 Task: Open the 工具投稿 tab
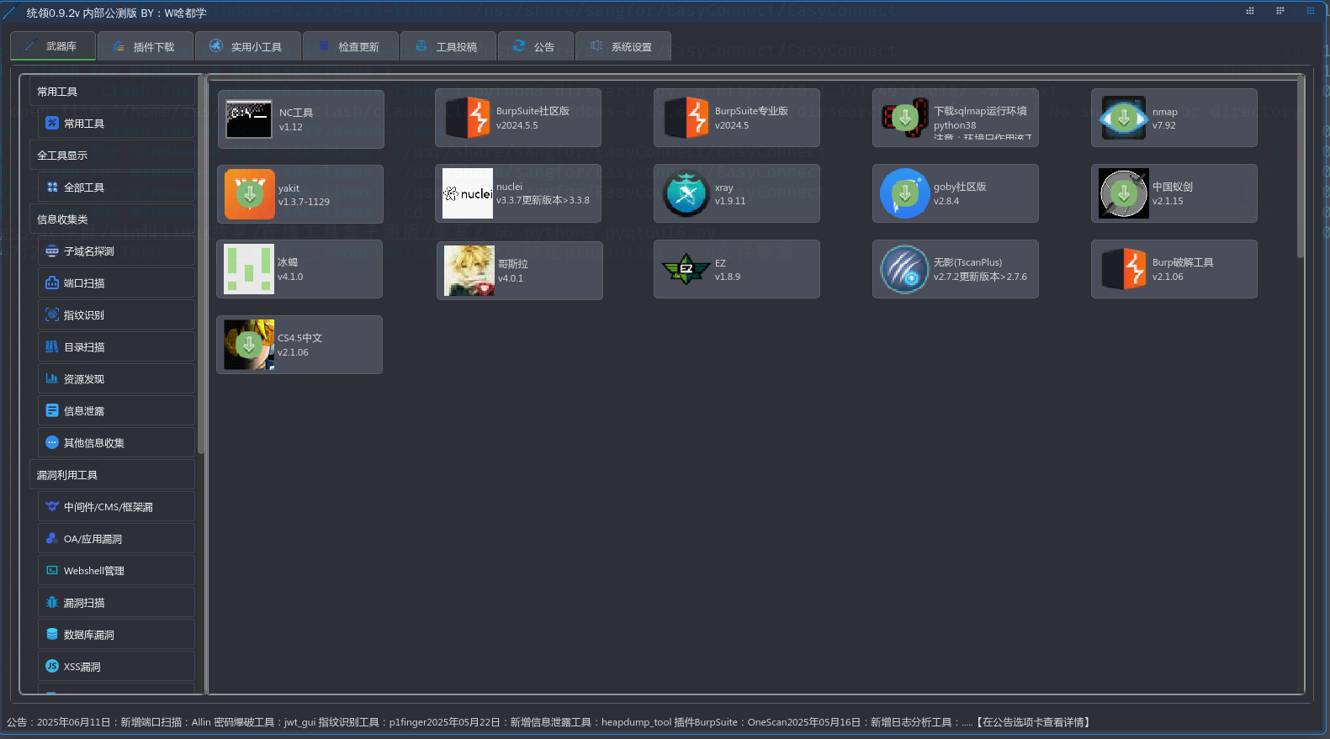(448, 46)
